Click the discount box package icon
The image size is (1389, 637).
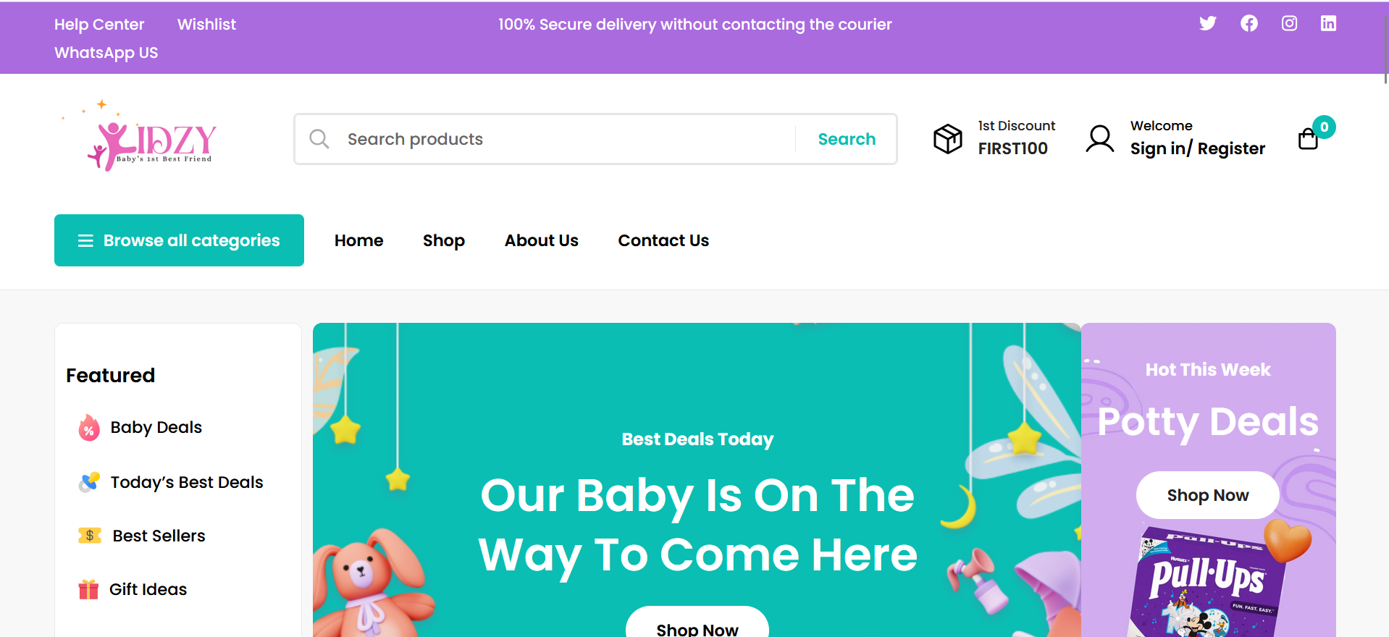(x=947, y=138)
